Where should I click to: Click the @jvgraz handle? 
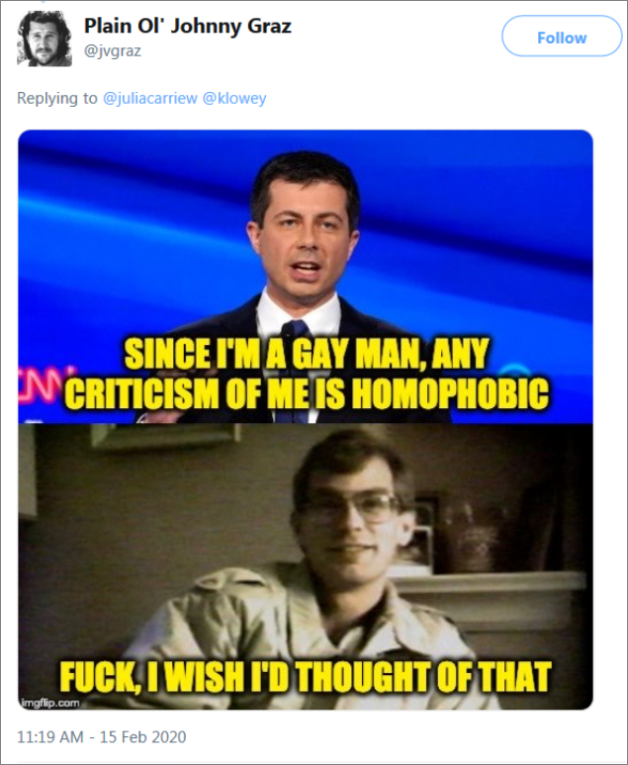pyautogui.click(x=113, y=50)
